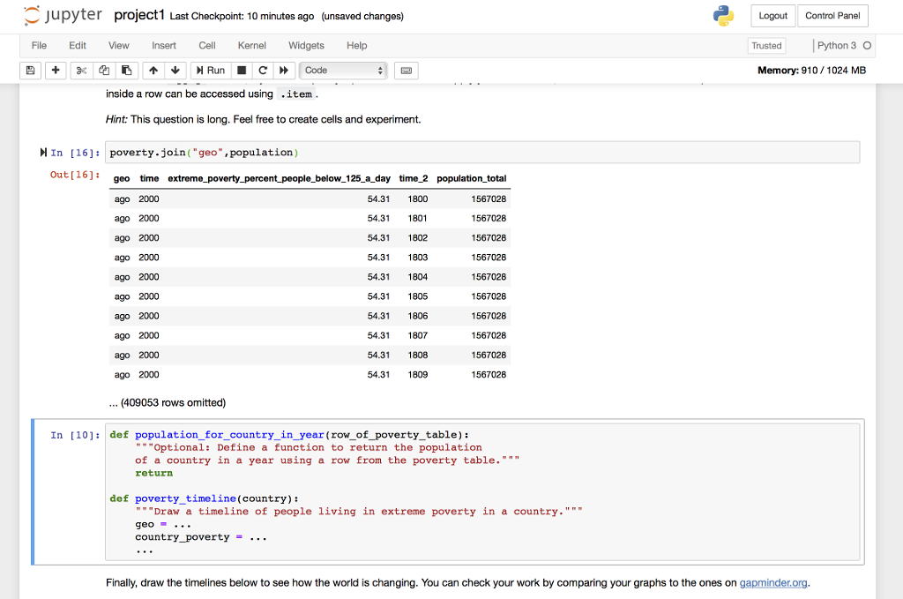Follow the gapminder.org link
Viewport: 903px width, 599px height.
click(x=773, y=582)
